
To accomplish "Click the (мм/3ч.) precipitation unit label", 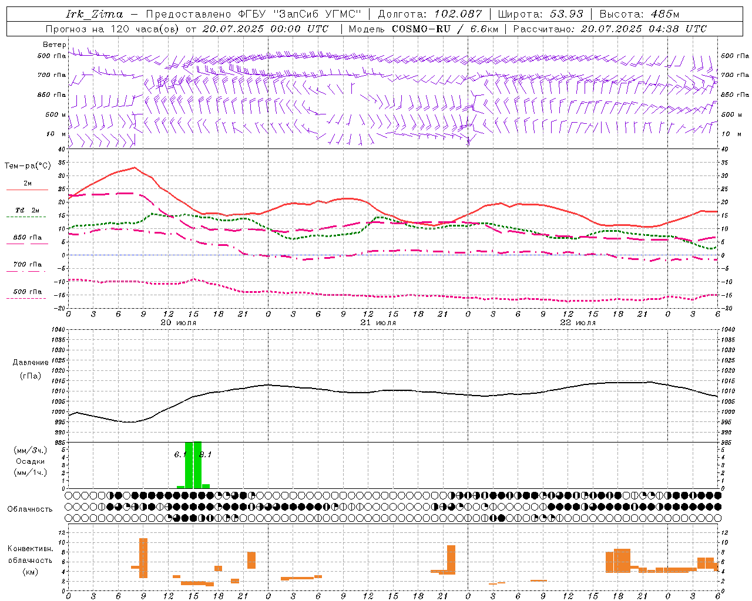I will (30, 450).
